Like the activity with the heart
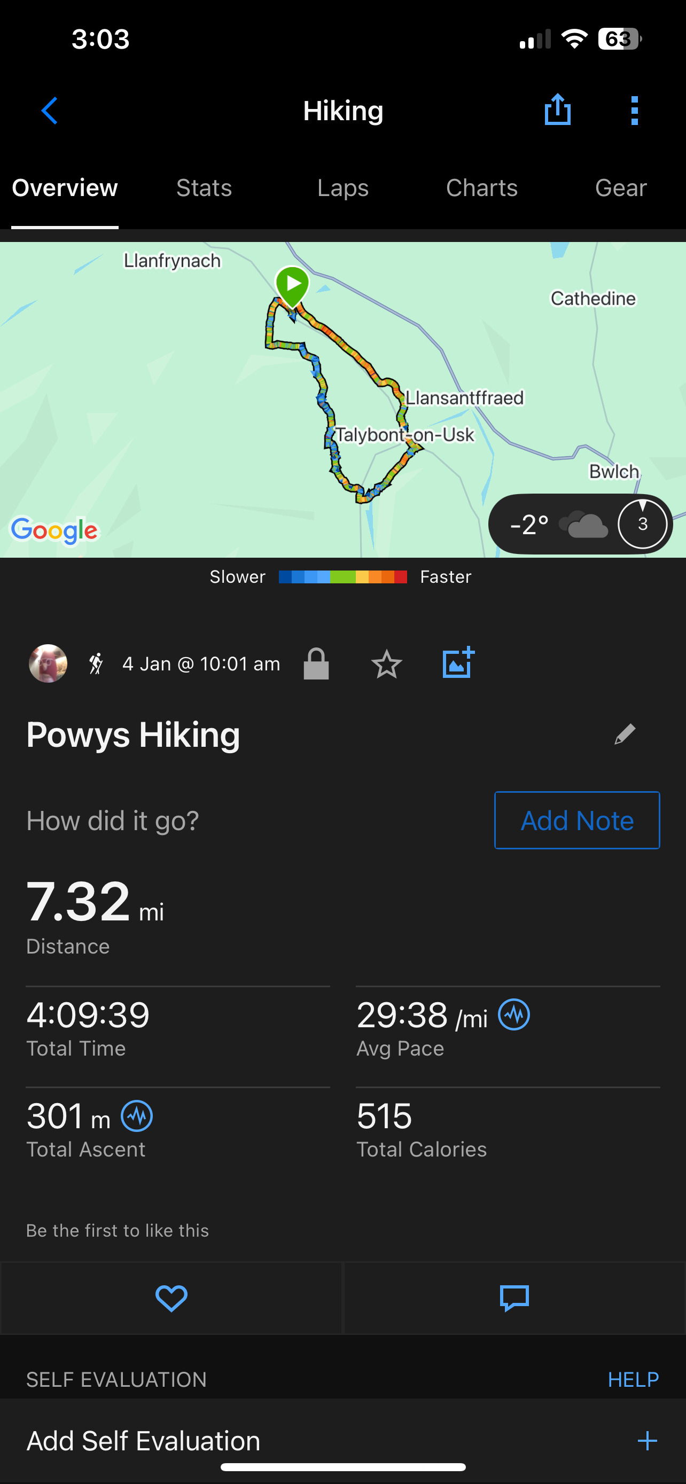The height and width of the screenshot is (1484, 686). pyautogui.click(x=171, y=1299)
